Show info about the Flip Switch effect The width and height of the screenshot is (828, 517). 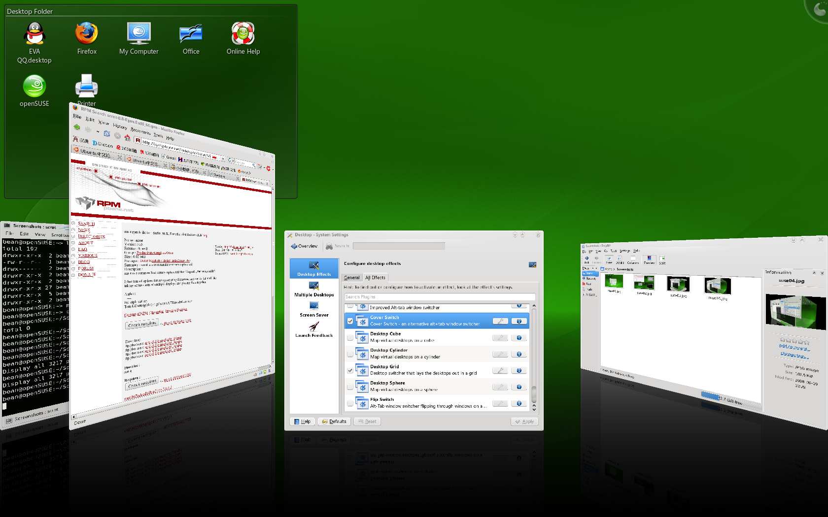[519, 403]
